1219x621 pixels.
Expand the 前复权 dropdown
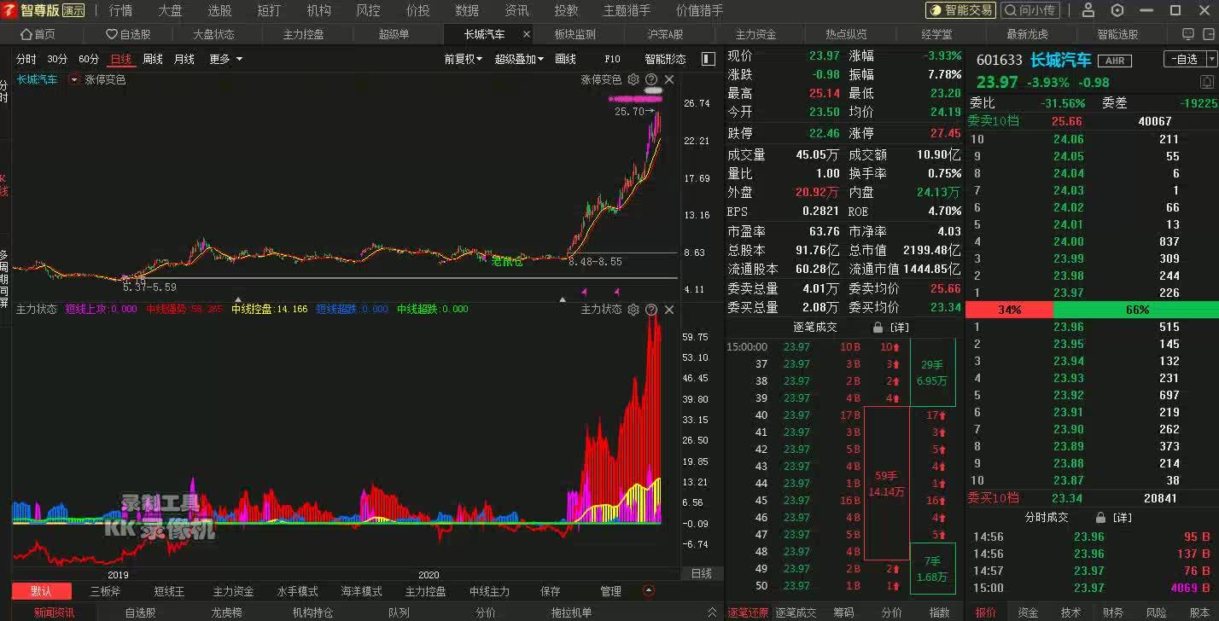[464, 59]
